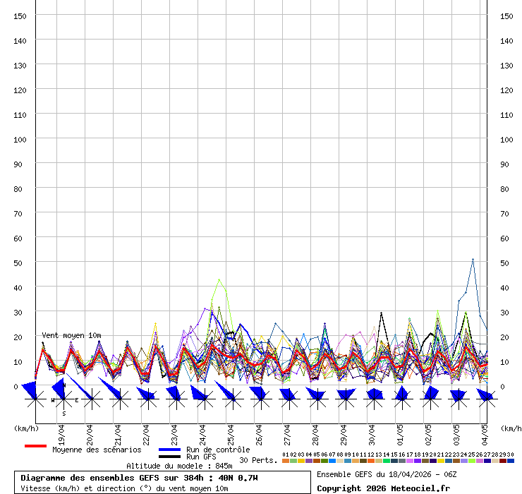Click the wind direction rose above 25/04
This screenshot has width=522, height=494.
click(x=232, y=399)
